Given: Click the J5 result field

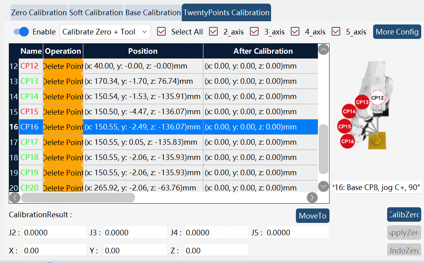Looking at the screenshot, I should [297, 233].
